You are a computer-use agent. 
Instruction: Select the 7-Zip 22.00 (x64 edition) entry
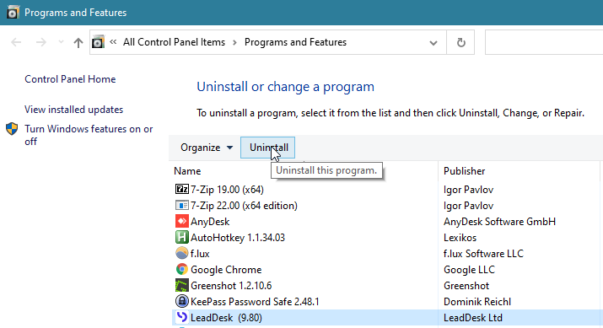[x=244, y=206]
